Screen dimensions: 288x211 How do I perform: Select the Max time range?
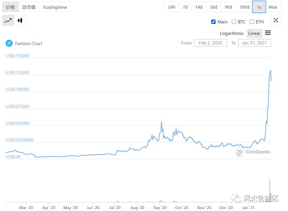coord(273,7)
